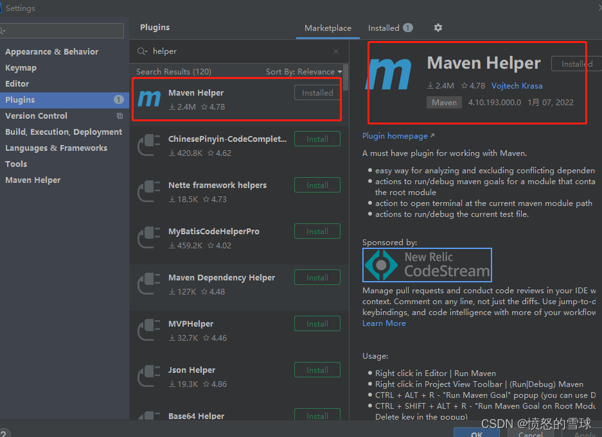Select Version Control settings category
This screenshot has height=437, width=602.
[36, 116]
